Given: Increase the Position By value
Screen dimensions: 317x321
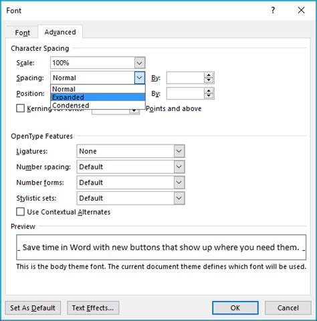Looking at the screenshot, I should (x=209, y=91).
